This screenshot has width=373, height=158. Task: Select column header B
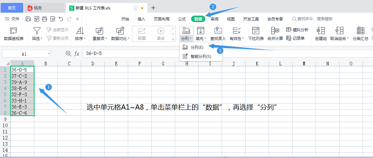coord(46,63)
